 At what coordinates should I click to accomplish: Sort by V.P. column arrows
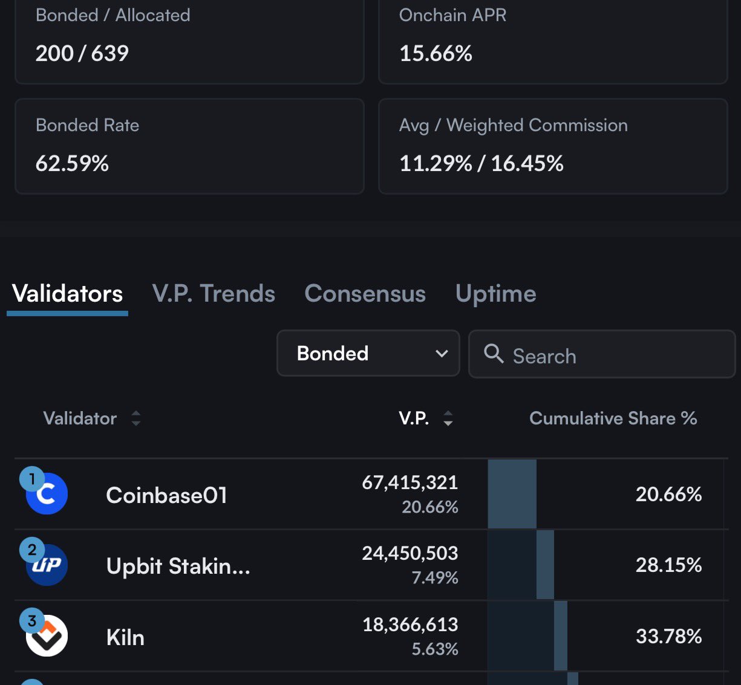tap(448, 418)
